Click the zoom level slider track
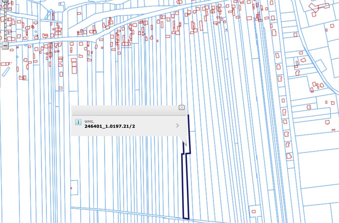339x223 pixels. click(x=5, y=23)
